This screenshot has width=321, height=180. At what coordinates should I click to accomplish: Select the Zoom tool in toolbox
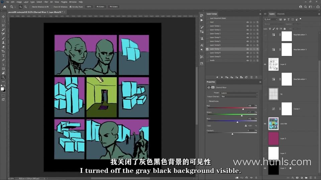(3, 77)
